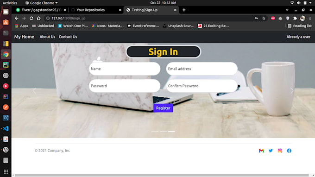Open the Apps bookmark shortcut
Image resolution: width=315 pixels, height=177 pixels.
coord(21,26)
